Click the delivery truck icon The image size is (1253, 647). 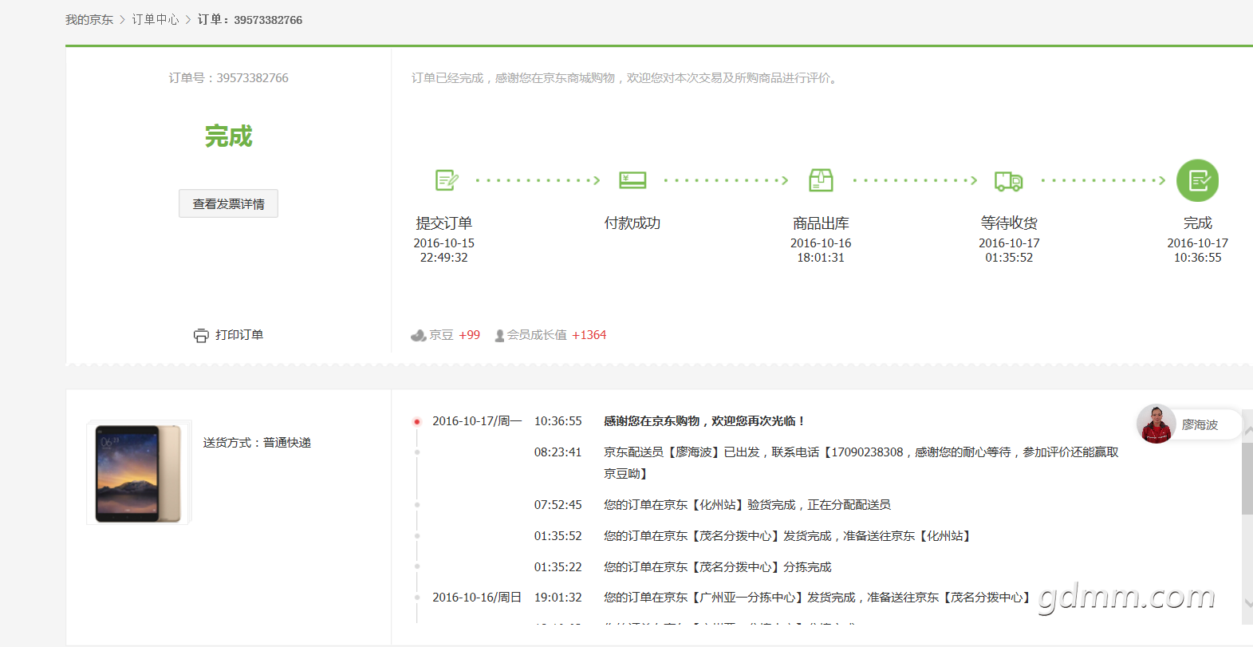click(1008, 181)
